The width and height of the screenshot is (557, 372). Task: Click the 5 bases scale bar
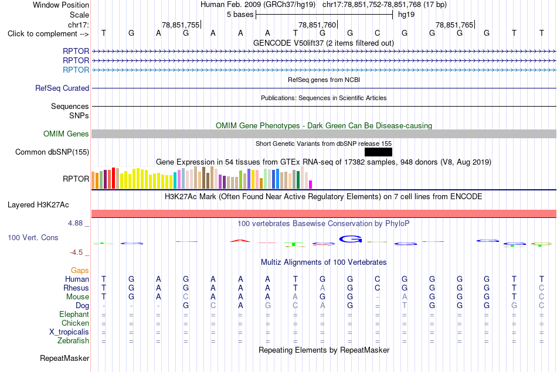click(324, 15)
